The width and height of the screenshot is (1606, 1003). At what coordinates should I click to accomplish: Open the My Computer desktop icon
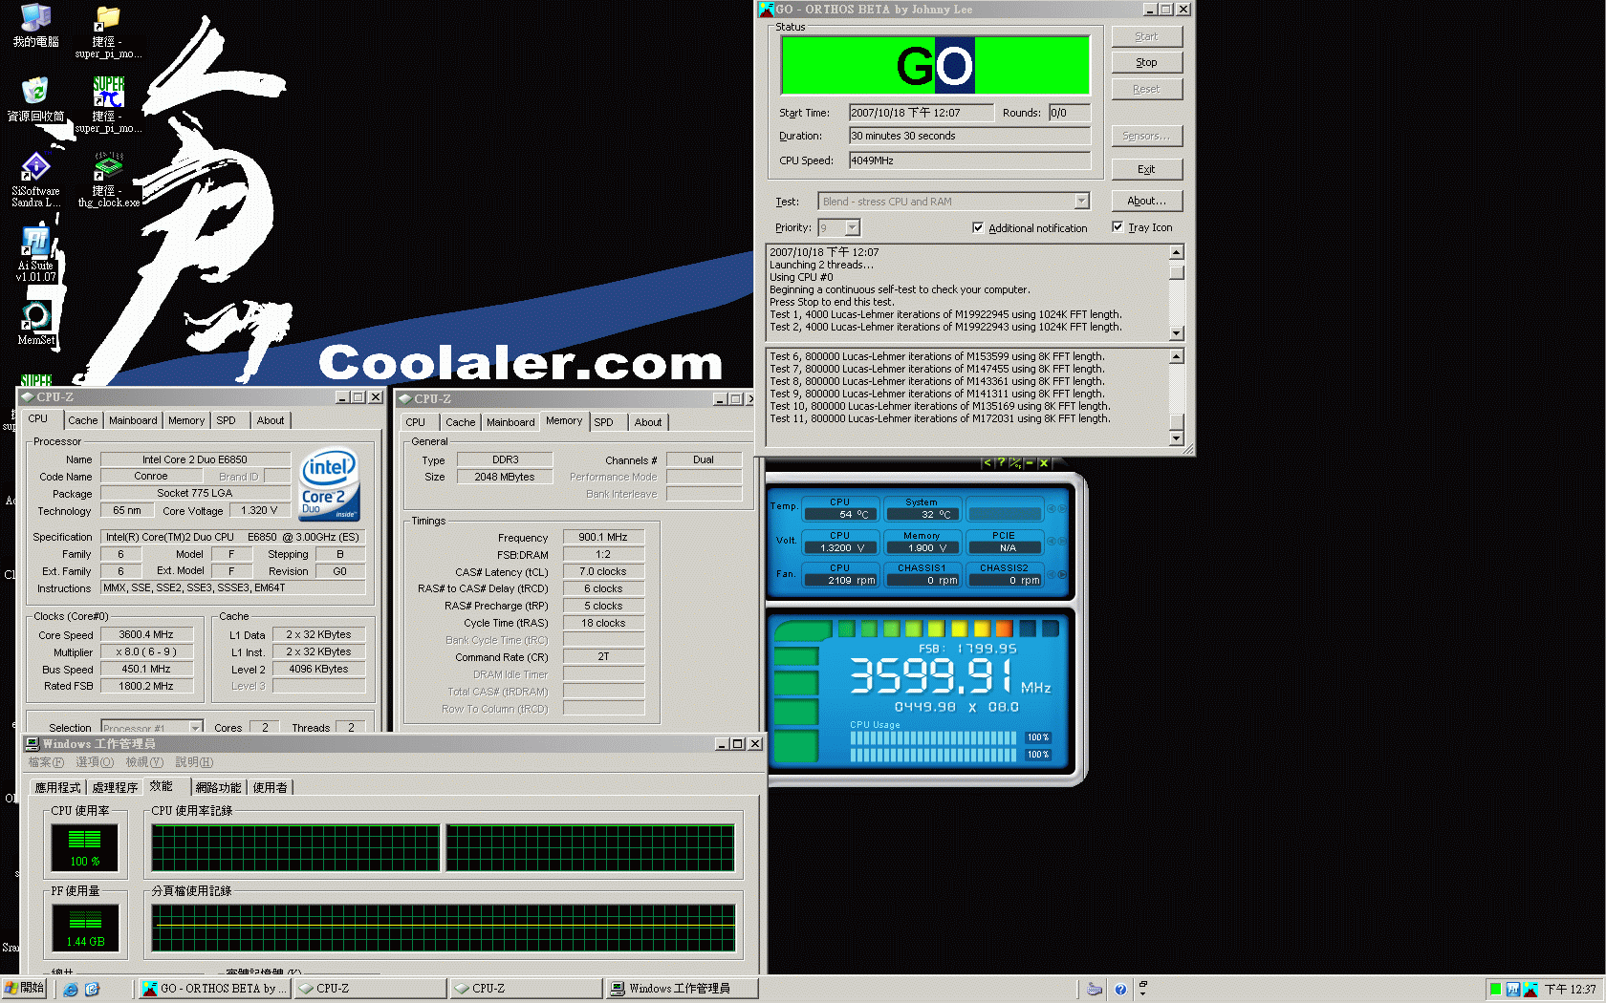click(35, 26)
